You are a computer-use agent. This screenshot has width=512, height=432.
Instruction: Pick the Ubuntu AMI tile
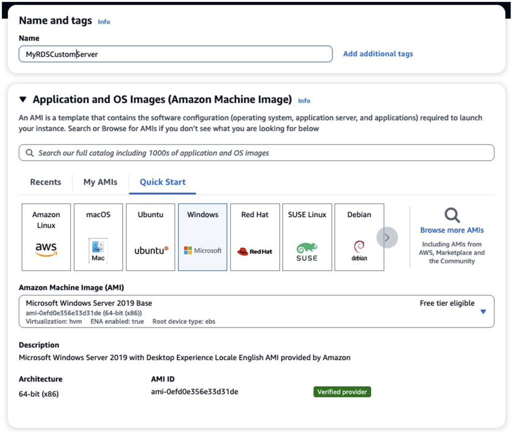click(150, 237)
